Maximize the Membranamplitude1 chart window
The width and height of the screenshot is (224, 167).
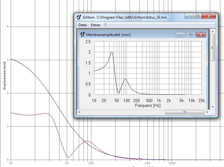190,35
